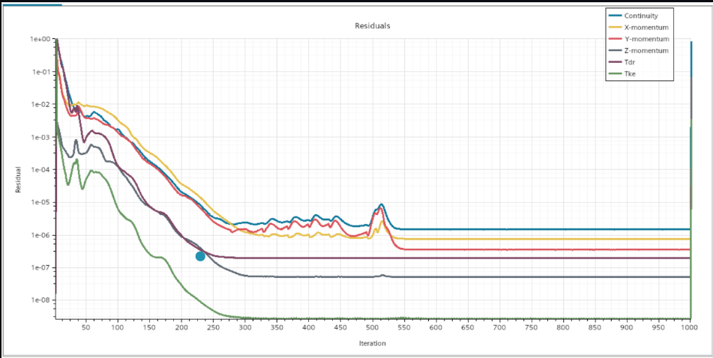Click the Residual y-axis label
The width and height of the screenshot is (713, 358).
(x=16, y=180)
